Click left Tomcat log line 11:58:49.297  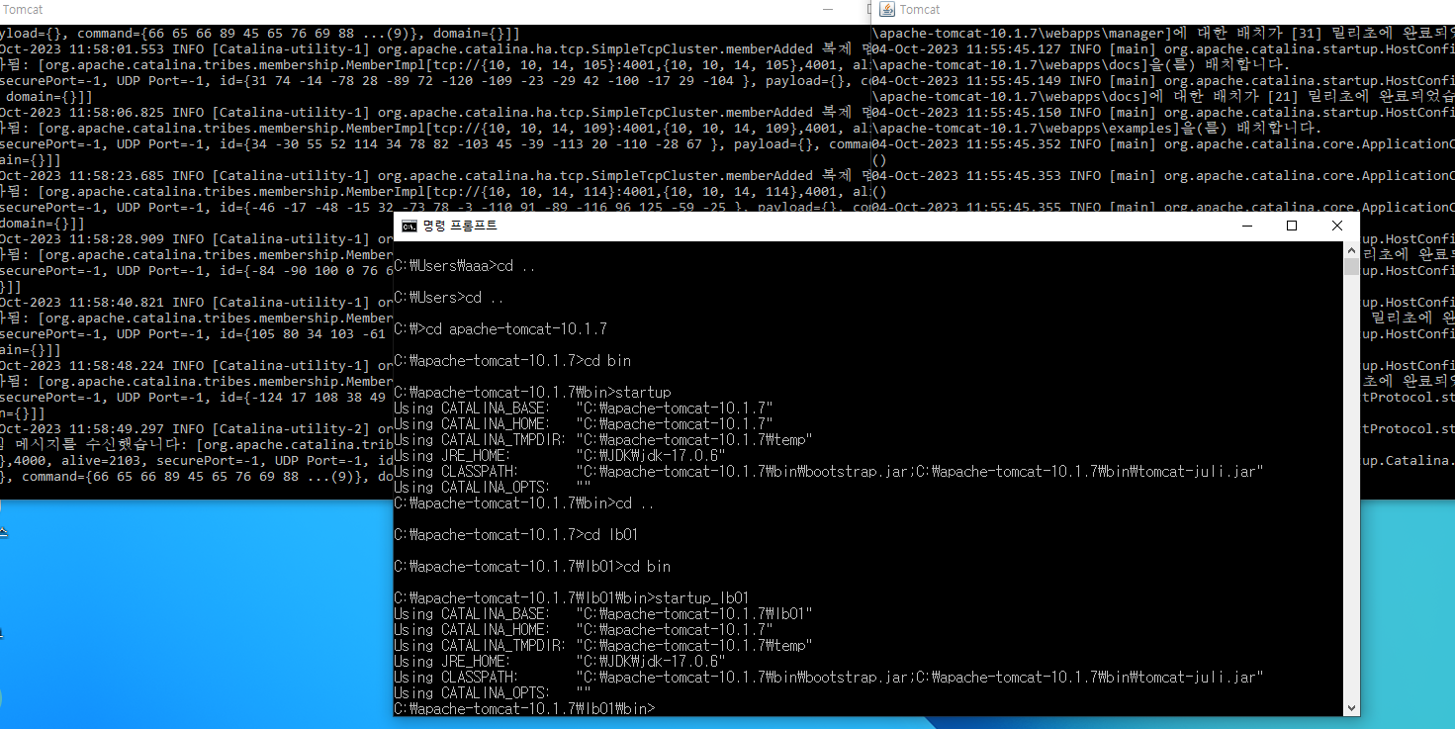click(197, 428)
